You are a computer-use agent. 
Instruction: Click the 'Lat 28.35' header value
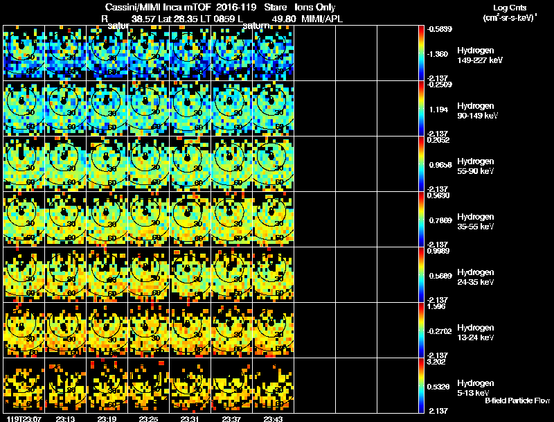pos(178,19)
